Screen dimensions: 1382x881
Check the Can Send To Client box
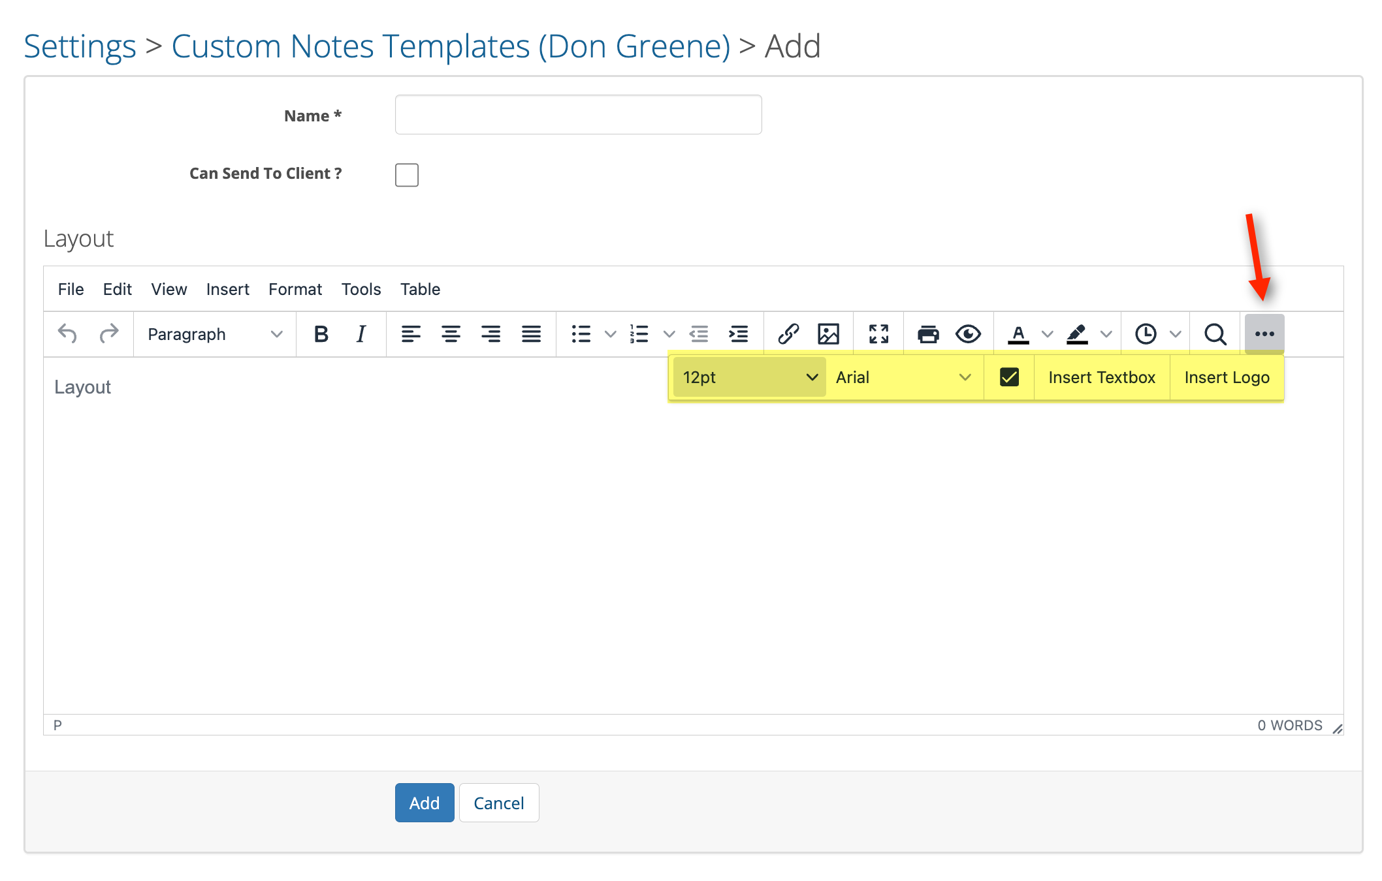(406, 175)
